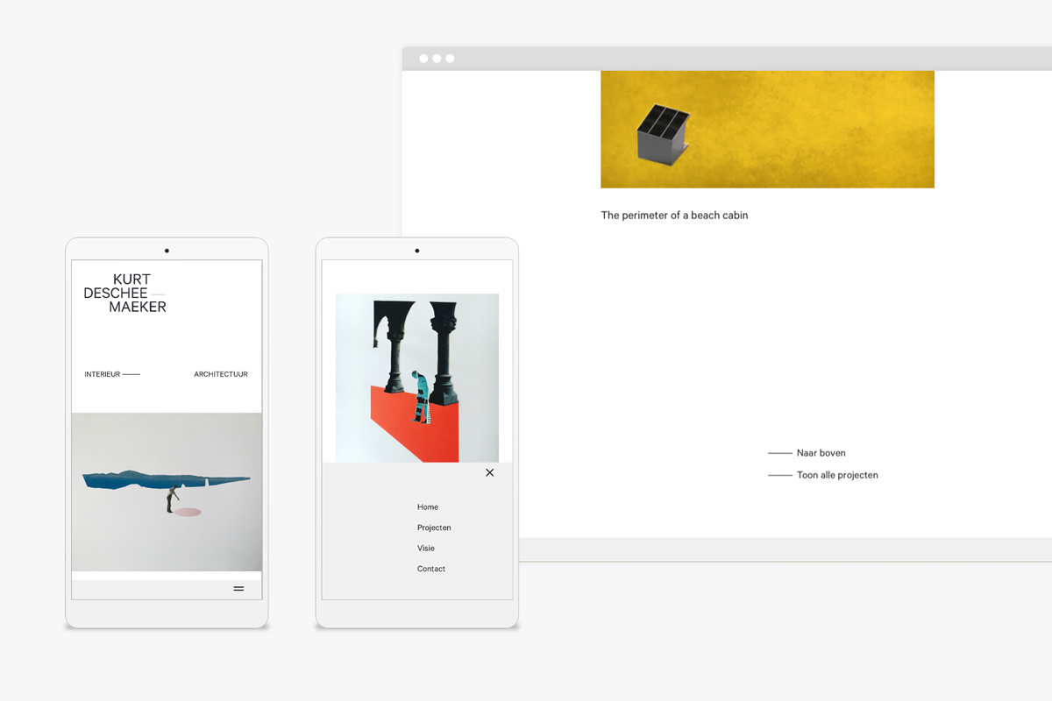Screen dimensions: 1052x701
Task: Go to Visie in the tablet menu
Action: pos(426,549)
